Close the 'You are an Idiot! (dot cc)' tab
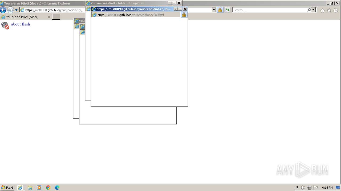Image resolution: width=341 pixels, height=191 pixels. point(49,17)
